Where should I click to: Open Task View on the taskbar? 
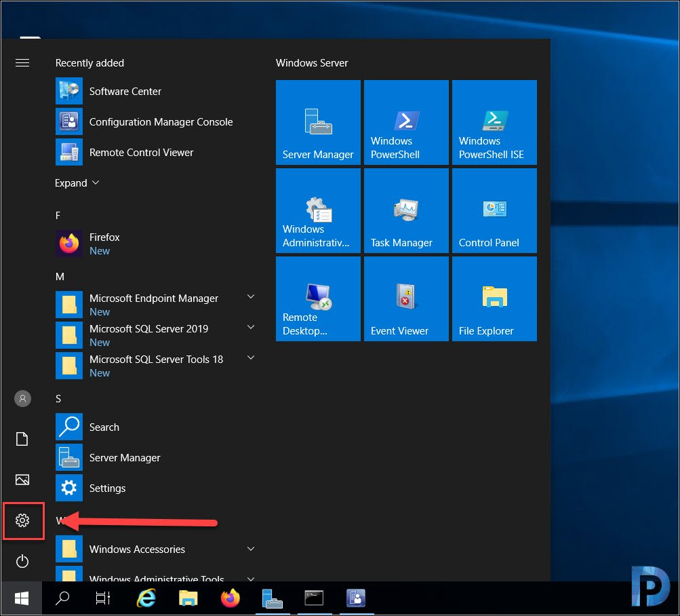103,598
